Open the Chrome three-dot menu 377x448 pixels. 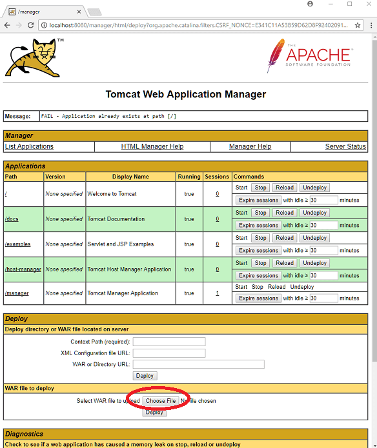[x=371, y=25]
